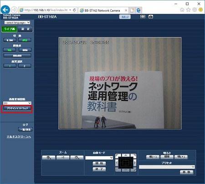Screen dimensions: 205x184
Task: Open the browser home page icon
Action: (182, 10)
